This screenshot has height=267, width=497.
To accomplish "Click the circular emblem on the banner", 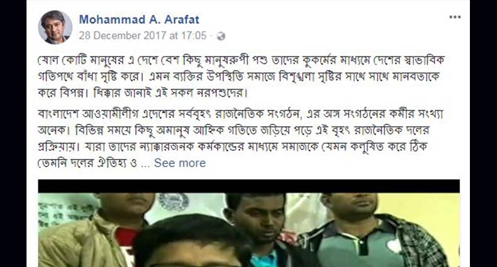I will [x=173, y=202].
